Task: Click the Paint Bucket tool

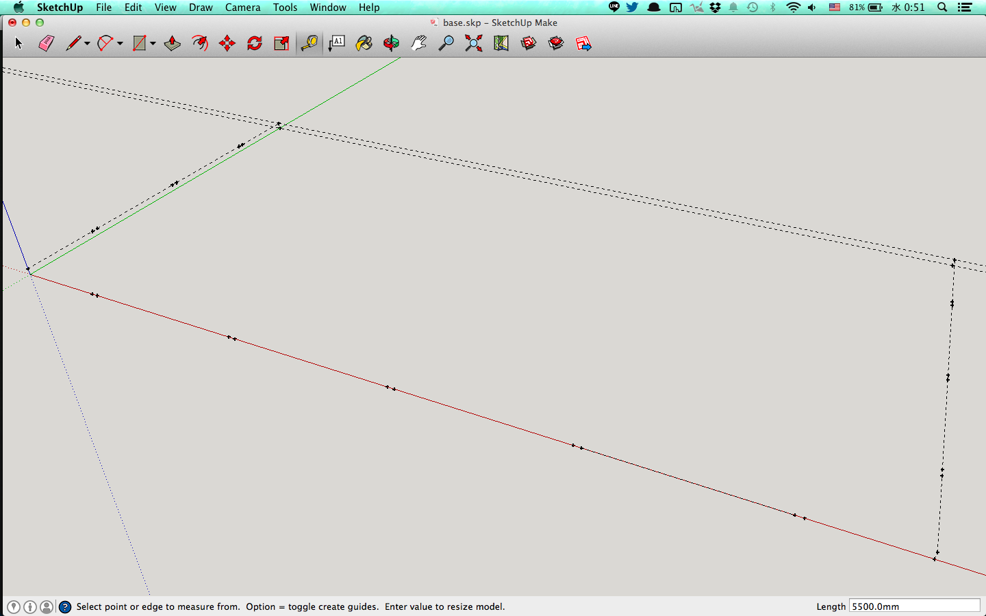Action: (x=364, y=44)
